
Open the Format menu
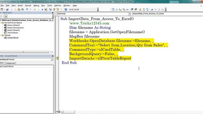click(28, 6)
